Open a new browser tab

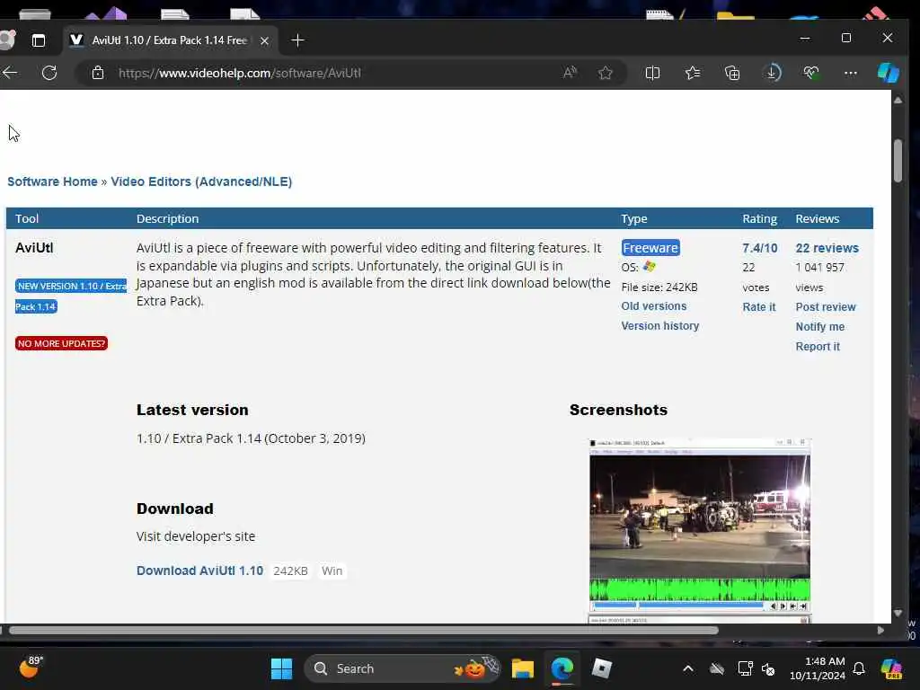pyautogui.click(x=297, y=40)
